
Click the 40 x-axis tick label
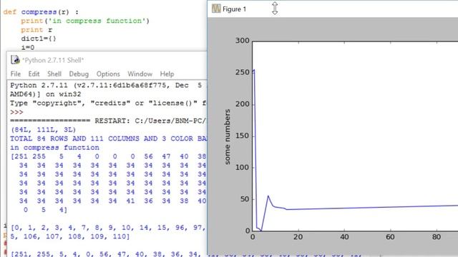pos(344,237)
